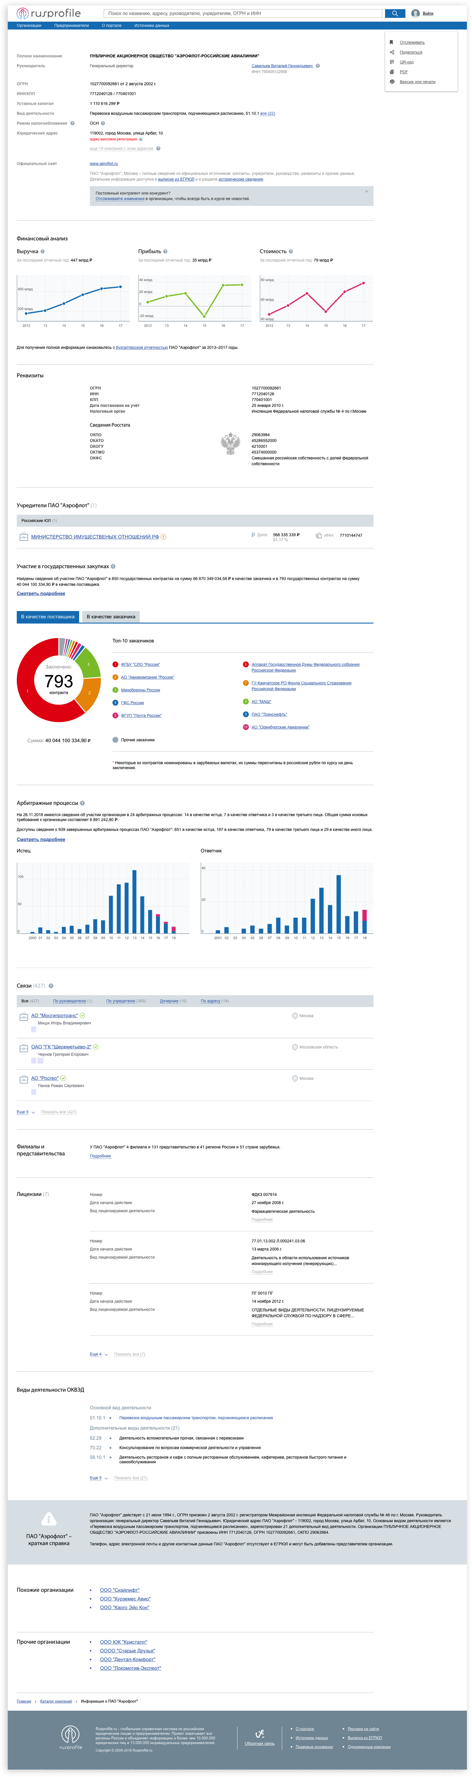This screenshot has width=472, height=1777.
Task: Open О портале menu item
Action: point(112,26)
